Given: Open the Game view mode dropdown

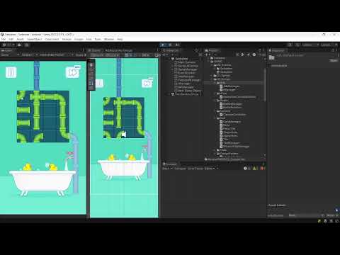Looking at the screenshot, I should tap(9, 55).
